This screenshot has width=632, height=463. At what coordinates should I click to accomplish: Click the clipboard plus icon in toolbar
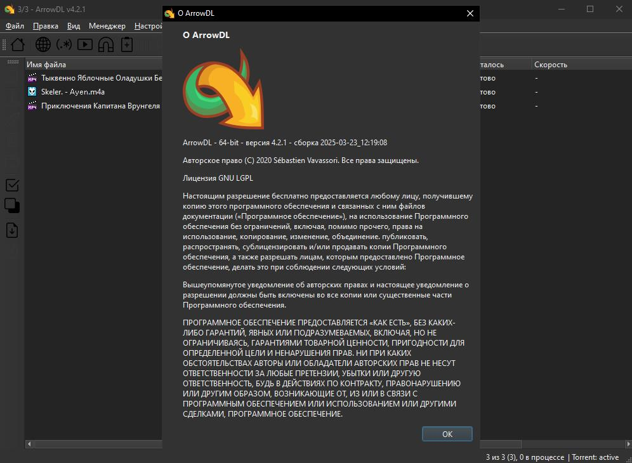click(127, 44)
